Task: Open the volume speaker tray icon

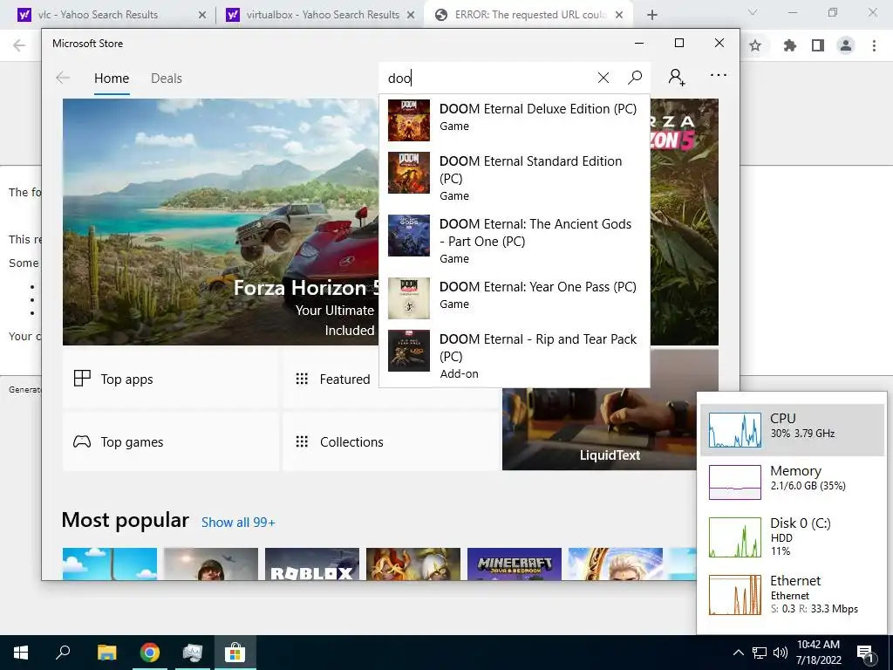Action: coord(781,653)
